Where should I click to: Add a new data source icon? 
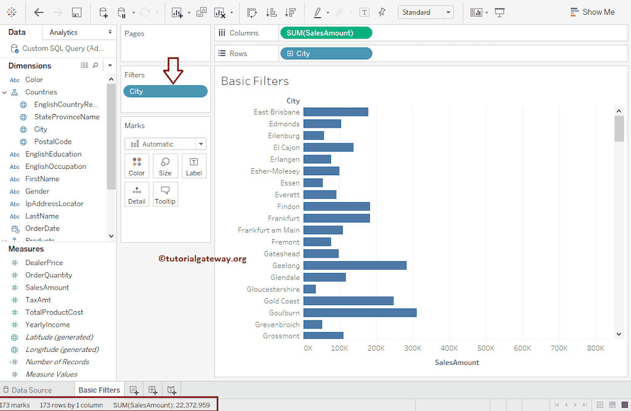(103, 12)
